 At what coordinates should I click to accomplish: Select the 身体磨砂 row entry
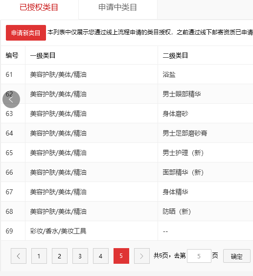(x=127, y=114)
